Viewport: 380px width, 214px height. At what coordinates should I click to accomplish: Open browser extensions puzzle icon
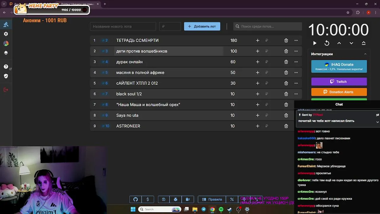click(x=358, y=12)
